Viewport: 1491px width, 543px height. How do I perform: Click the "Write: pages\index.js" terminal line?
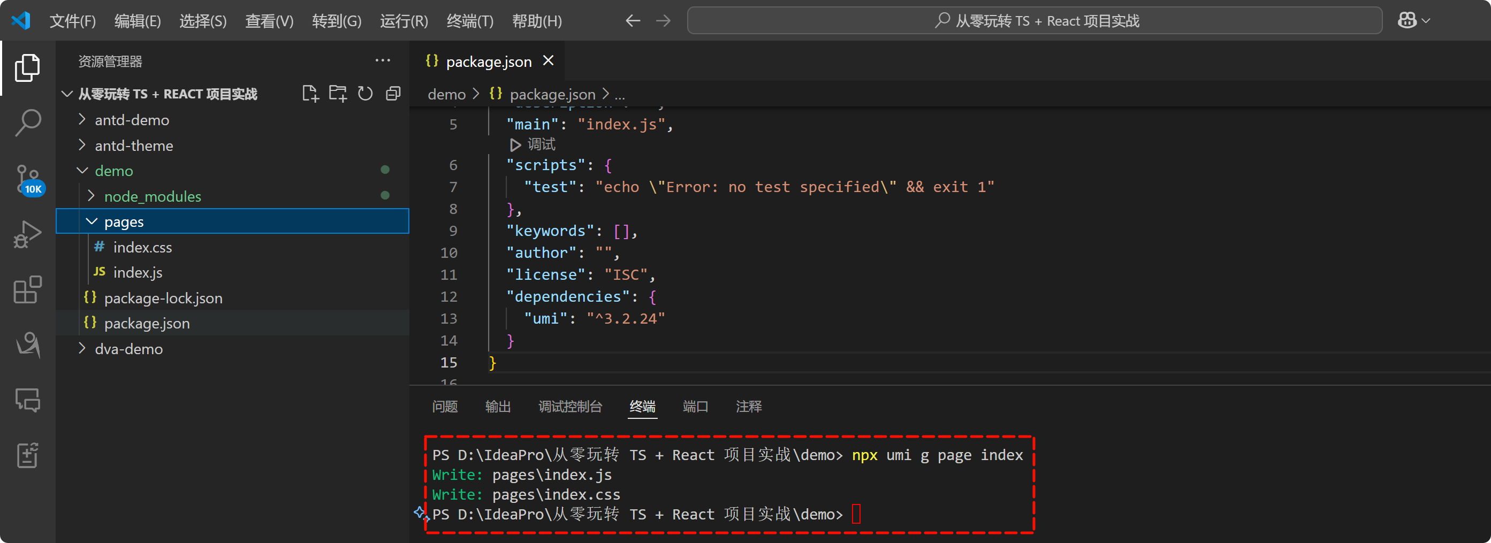click(521, 475)
